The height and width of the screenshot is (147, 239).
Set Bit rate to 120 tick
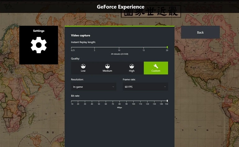(147, 101)
